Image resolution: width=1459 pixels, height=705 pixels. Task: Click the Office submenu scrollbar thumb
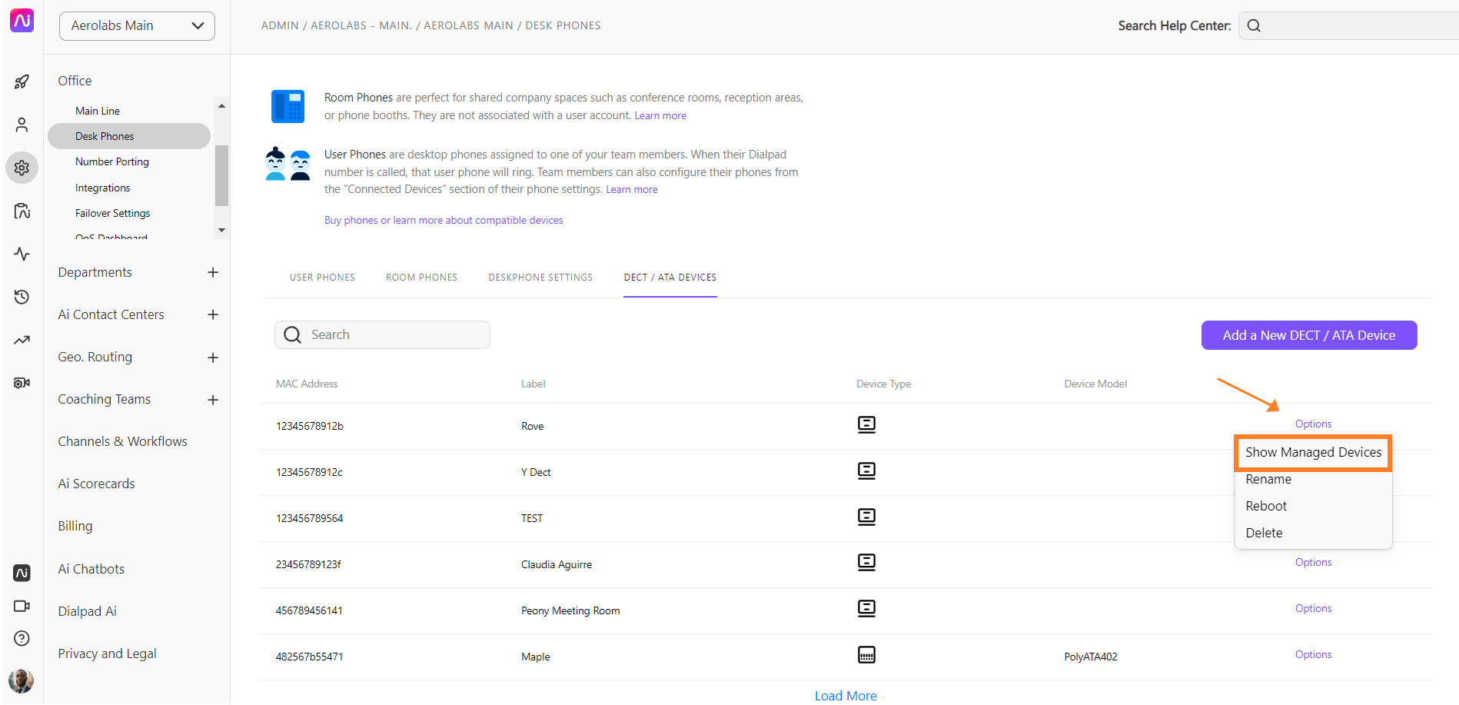221,175
